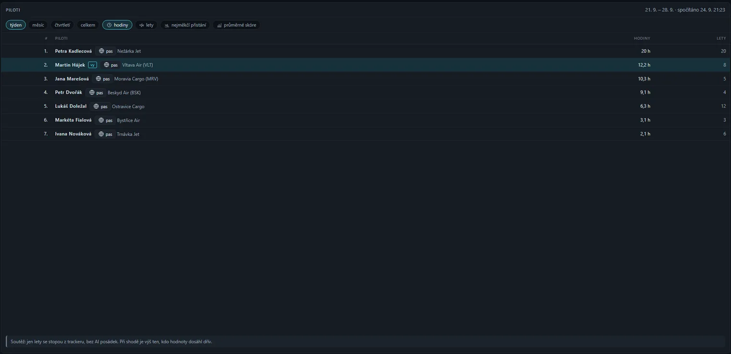Switch period to měsíc
Screen dimensions: 731x354
(x=38, y=25)
